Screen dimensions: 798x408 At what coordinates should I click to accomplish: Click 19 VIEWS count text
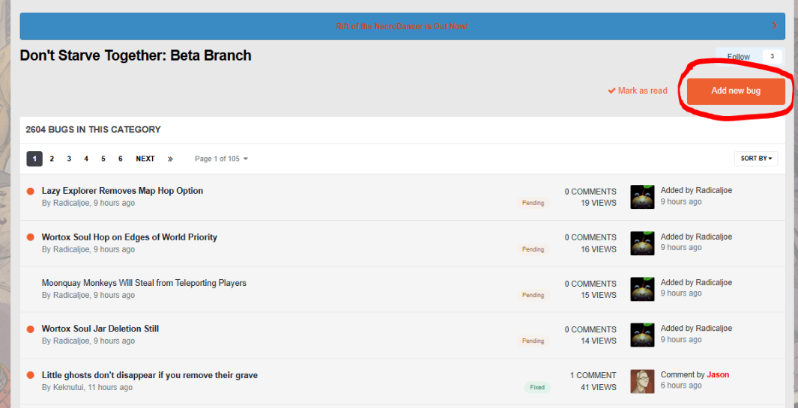point(599,203)
